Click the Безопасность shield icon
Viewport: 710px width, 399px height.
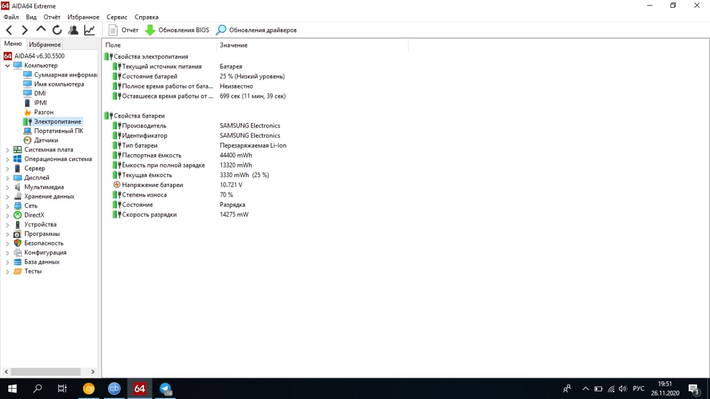coord(18,243)
